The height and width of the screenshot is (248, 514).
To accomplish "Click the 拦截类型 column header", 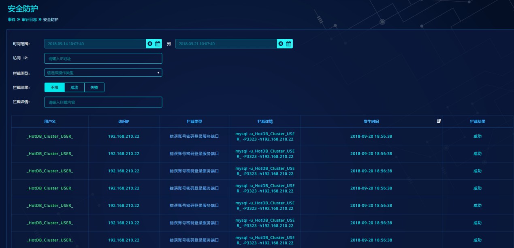I will coord(194,122).
